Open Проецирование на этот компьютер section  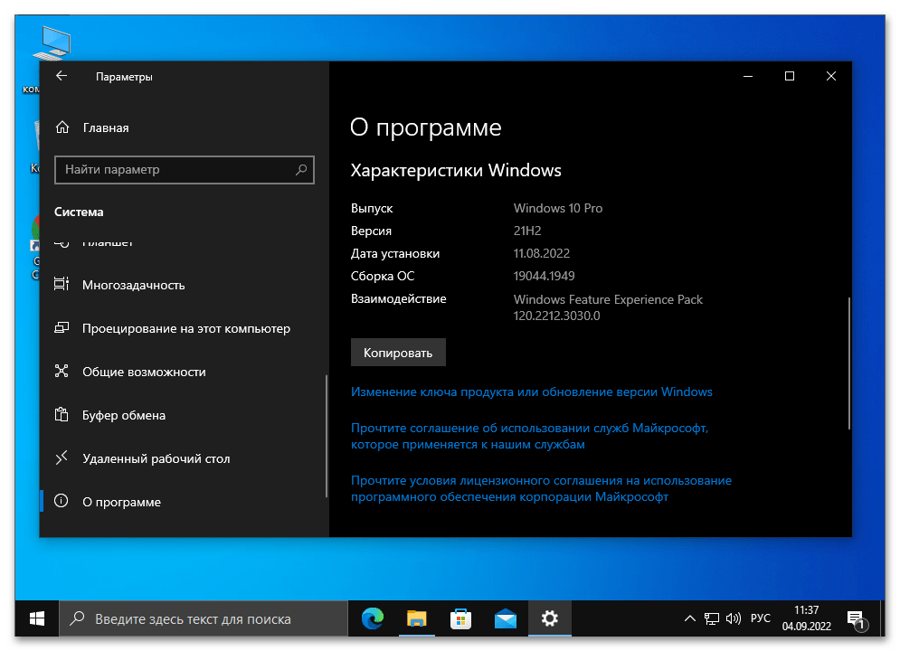pyautogui.click(x=185, y=328)
